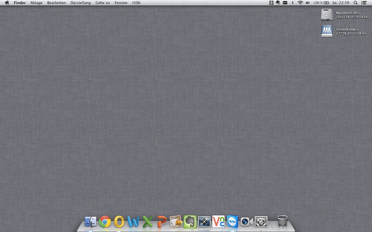This screenshot has width=372, height=232.
Task: Open the Ablage menu
Action: coord(36,3)
